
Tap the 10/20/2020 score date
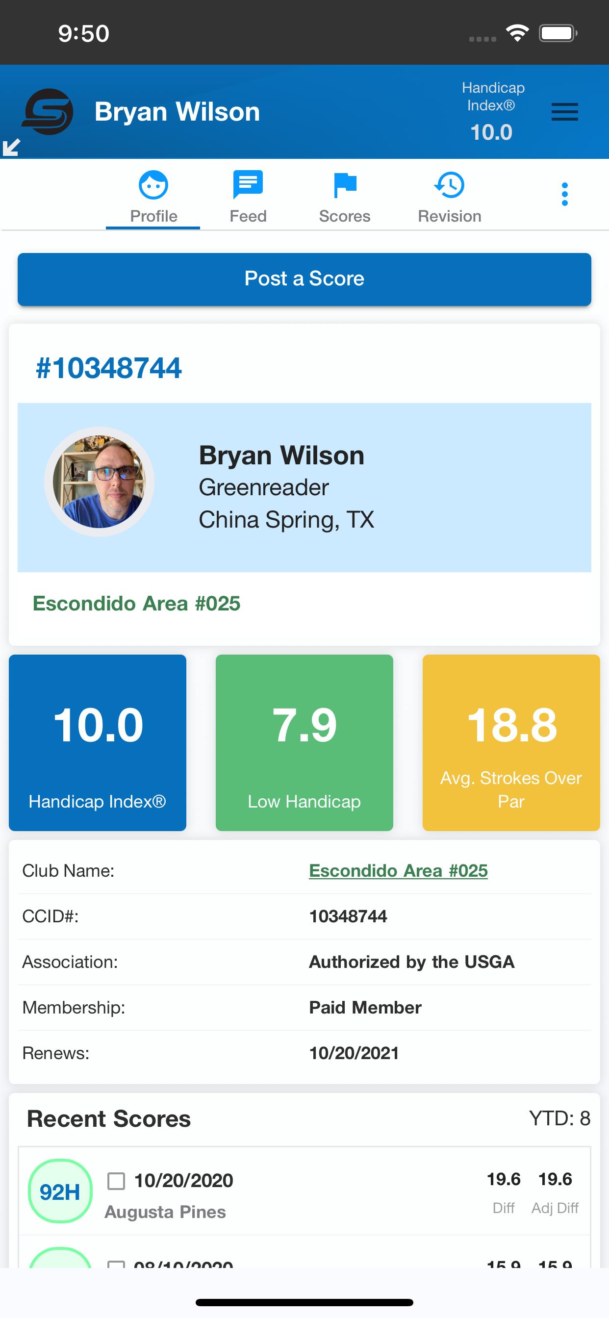click(183, 1180)
